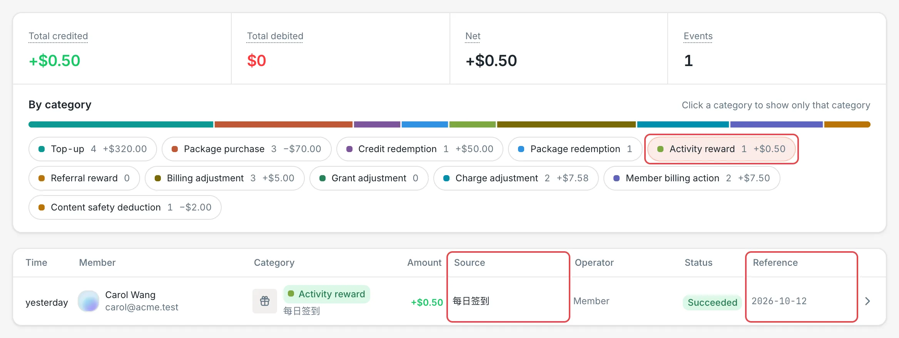Click the Succeeded status badge
The height and width of the screenshot is (338, 899).
coord(712,303)
